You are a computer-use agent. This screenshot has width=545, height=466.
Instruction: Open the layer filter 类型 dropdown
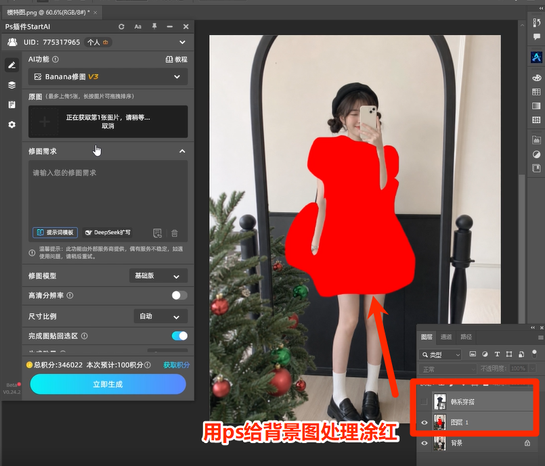440,354
